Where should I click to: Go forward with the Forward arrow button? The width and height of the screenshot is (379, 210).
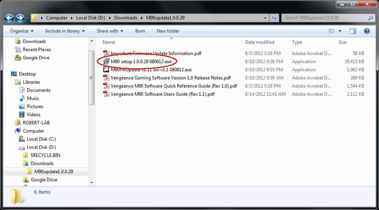(20, 18)
